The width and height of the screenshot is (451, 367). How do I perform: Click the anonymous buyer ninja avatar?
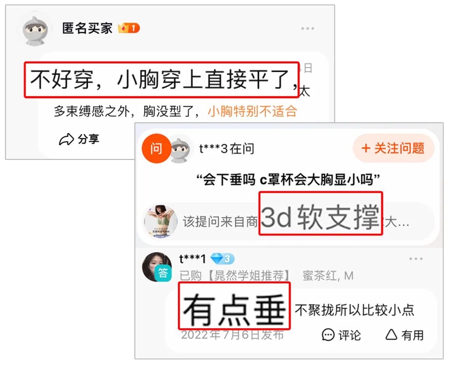(x=35, y=29)
